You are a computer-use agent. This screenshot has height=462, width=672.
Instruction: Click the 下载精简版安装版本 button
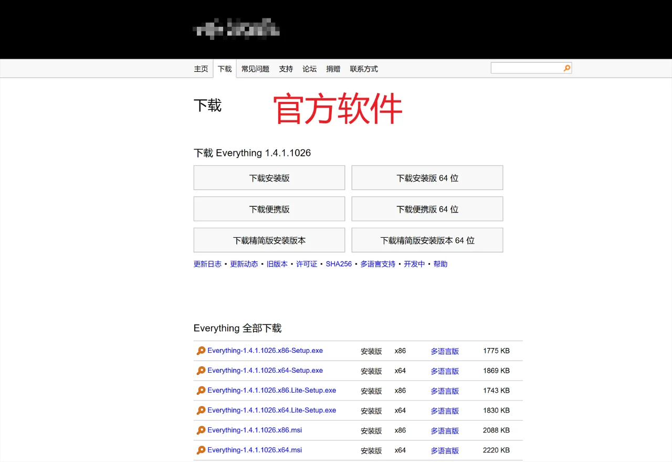pos(269,240)
